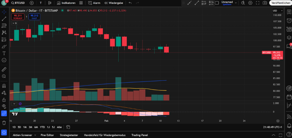Select the 1D date range
292x138 pixels.
pyautogui.click(x=14, y=127)
